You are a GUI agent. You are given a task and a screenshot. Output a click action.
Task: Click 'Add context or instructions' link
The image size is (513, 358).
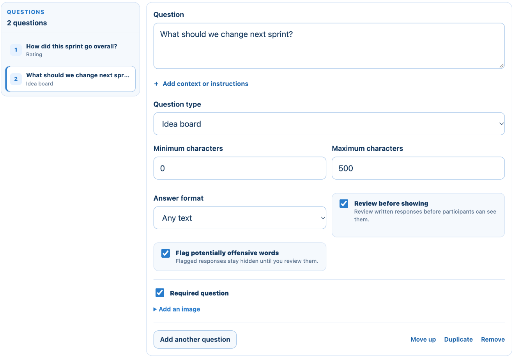pyautogui.click(x=201, y=84)
